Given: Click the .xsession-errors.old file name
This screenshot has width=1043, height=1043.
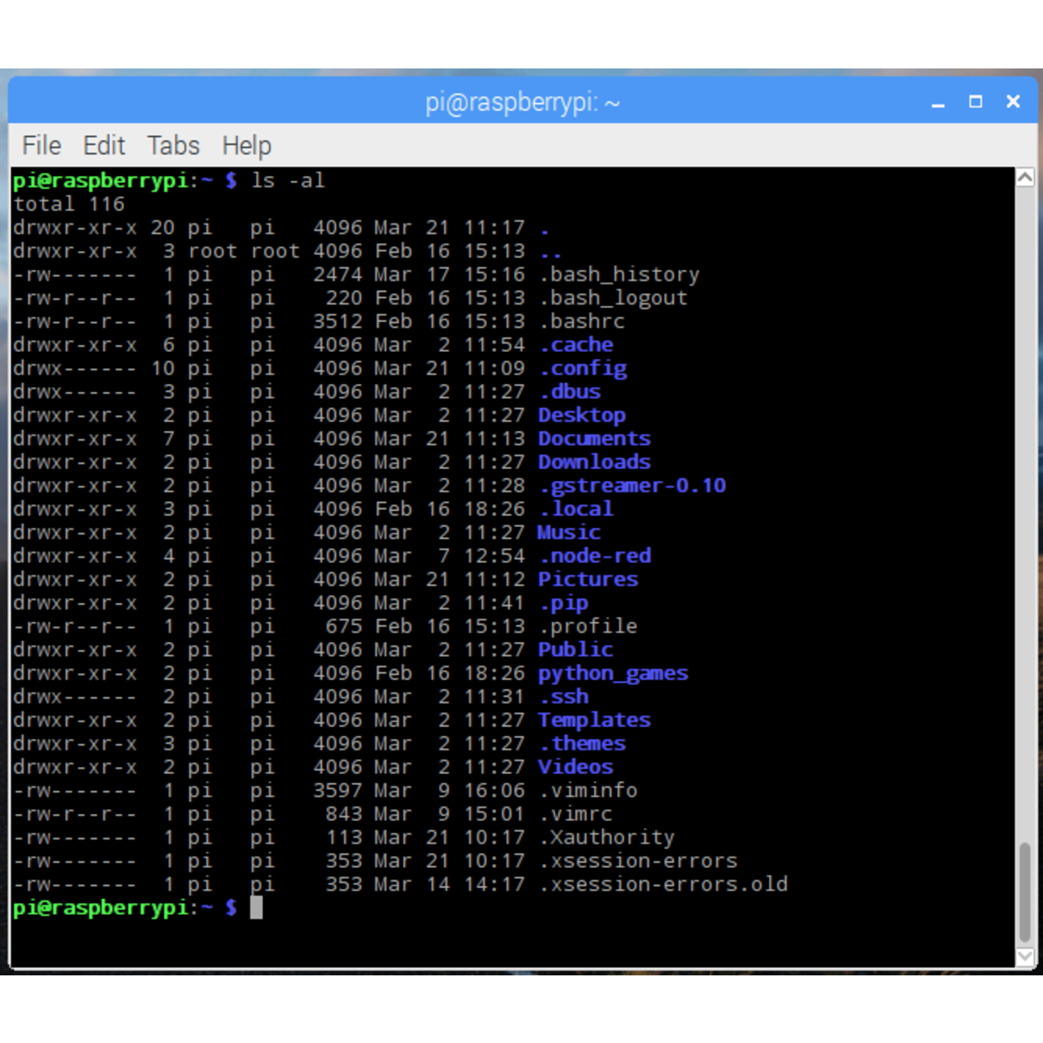Looking at the screenshot, I should click(x=663, y=885).
